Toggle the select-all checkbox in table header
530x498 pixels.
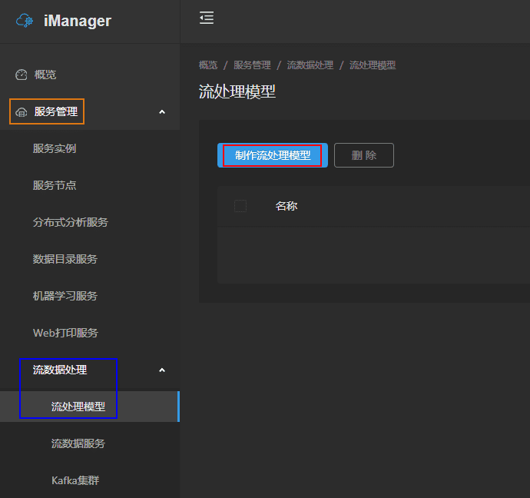(240, 206)
